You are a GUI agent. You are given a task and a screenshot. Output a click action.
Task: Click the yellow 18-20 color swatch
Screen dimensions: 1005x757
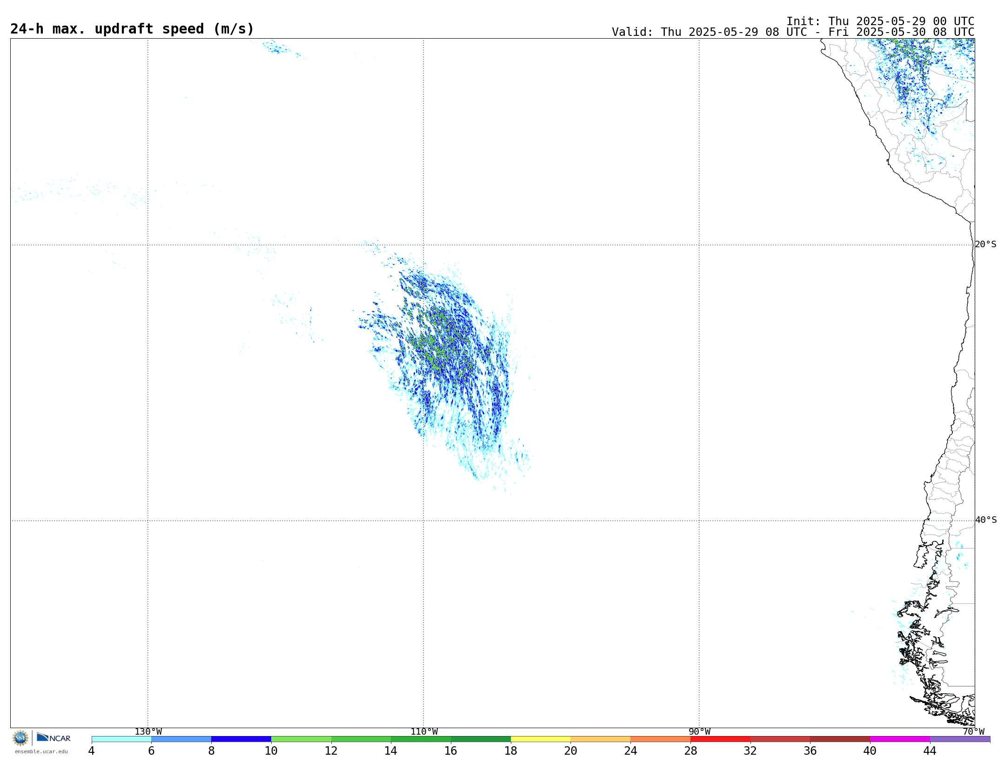541,739
